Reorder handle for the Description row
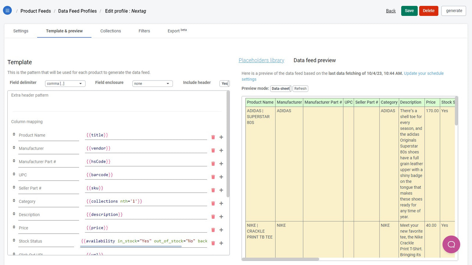Image resolution: width=472 pixels, height=265 pixels. point(14,214)
